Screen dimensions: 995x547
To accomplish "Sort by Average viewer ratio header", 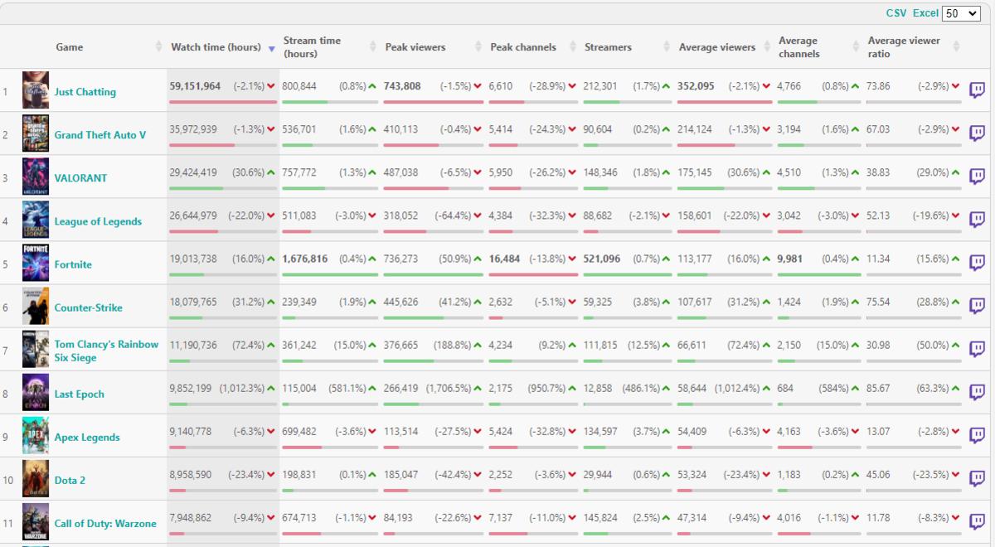I will click(x=904, y=47).
